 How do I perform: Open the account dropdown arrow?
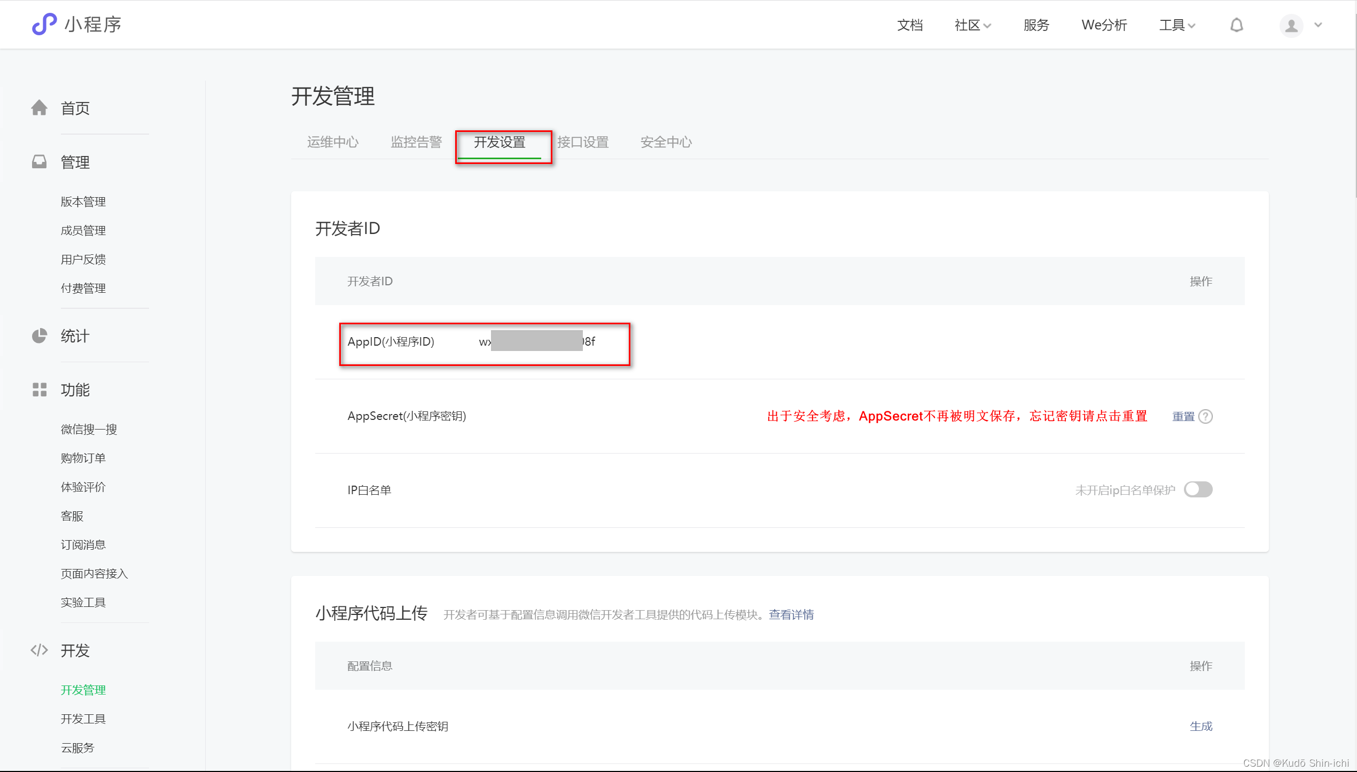[x=1318, y=25]
